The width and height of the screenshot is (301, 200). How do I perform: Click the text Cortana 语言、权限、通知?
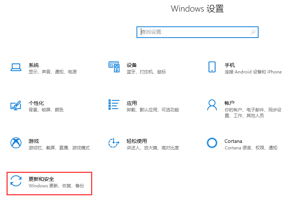pyautogui.click(x=251, y=148)
